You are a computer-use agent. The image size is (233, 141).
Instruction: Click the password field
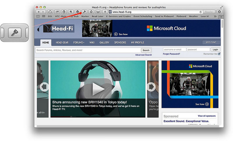[198, 50]
